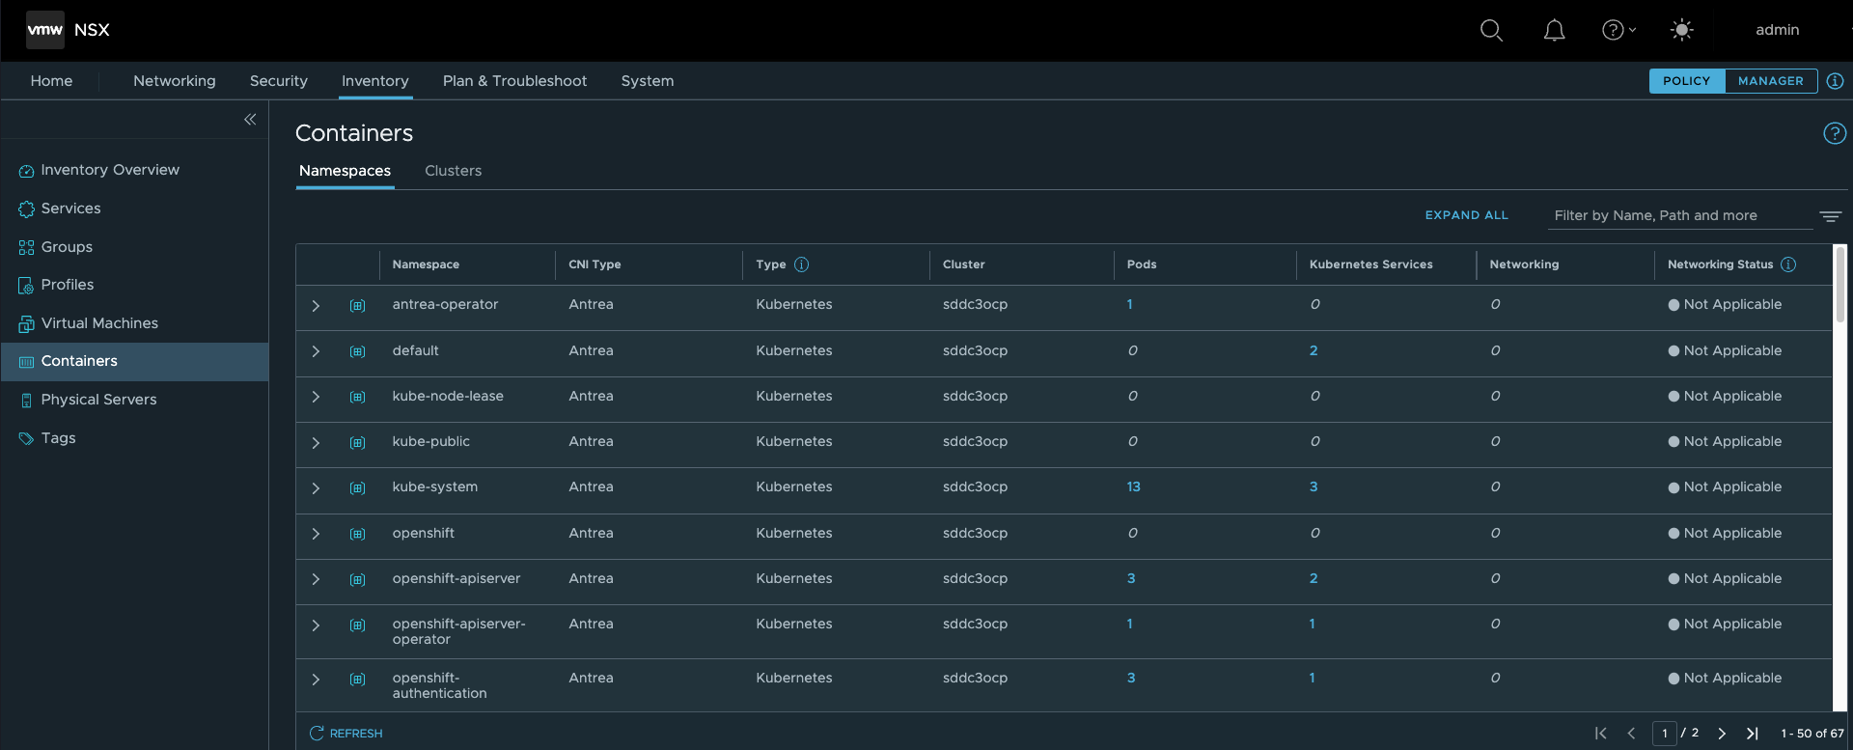
Task: Click the antrea-operator namespace icon
Action: pyautogui.click(x=357, y=306)
